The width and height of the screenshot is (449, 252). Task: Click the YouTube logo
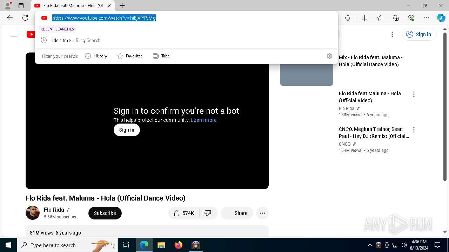pos(31,34)
